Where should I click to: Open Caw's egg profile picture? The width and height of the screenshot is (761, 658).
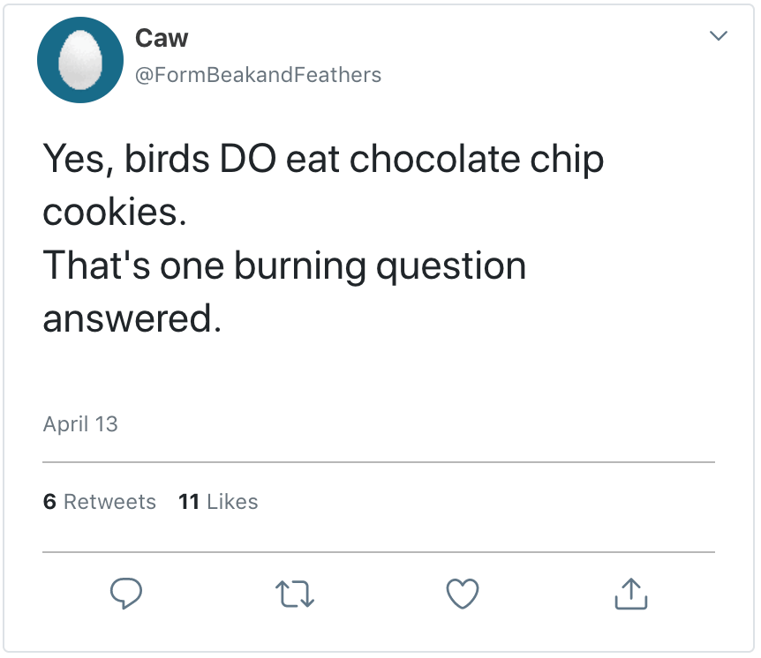coord(80,60)
